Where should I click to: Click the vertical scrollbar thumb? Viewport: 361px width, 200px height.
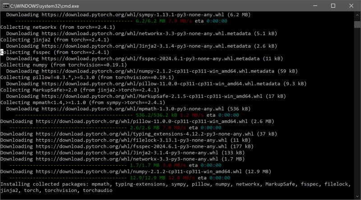pyautogui.click(x=357, y=24)
